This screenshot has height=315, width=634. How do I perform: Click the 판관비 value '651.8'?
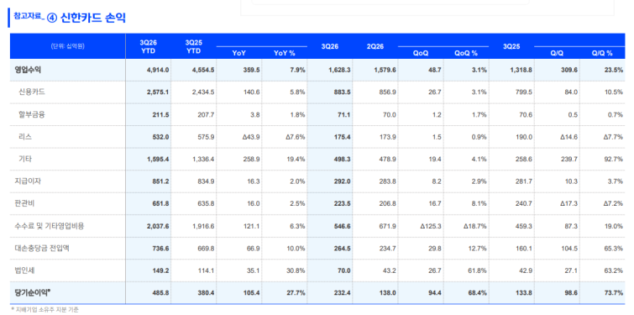(161, 204)
